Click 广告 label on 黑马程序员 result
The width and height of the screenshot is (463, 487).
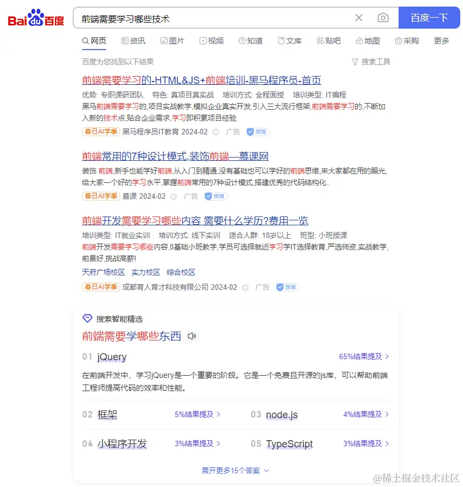pyautogui.click(x=233, y=132)
